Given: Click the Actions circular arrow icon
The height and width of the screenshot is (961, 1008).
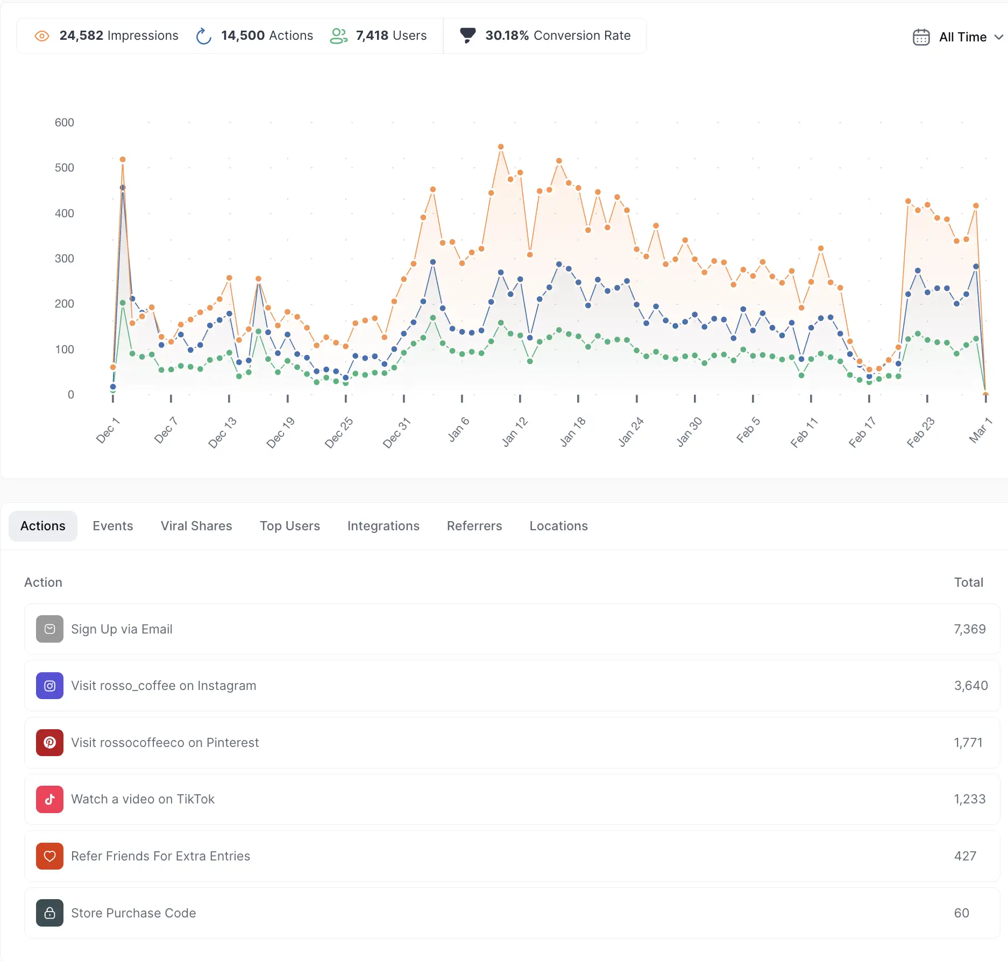Looking at the screenshot, I should (x=203, y=36).
